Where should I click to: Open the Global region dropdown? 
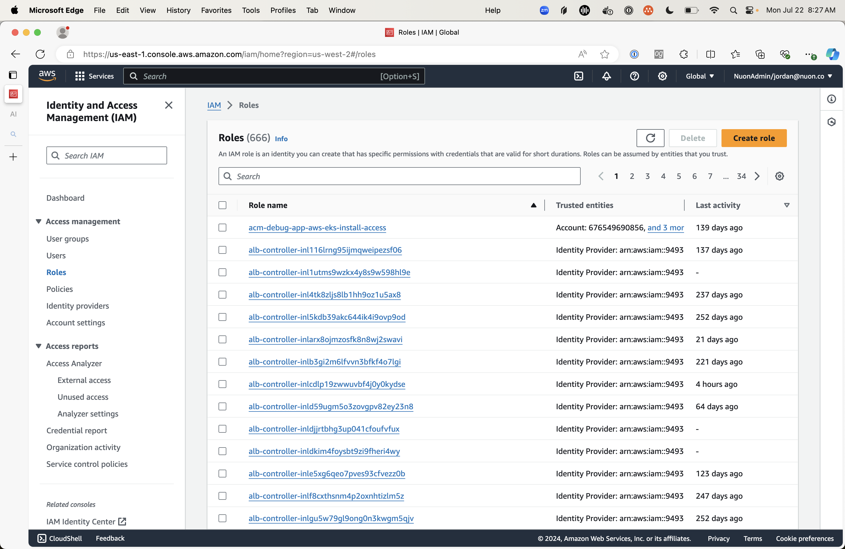point(699,76)
